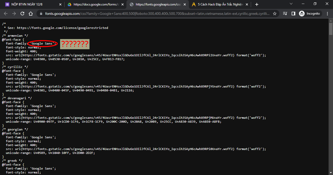This screenshot has width=333, height=175.
Task: Click font-style: normal in devanagari block
Action: click(x=23, y=110)
